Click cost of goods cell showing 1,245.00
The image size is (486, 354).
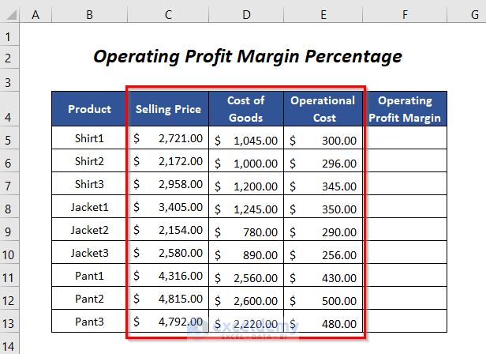pos(246,207)
